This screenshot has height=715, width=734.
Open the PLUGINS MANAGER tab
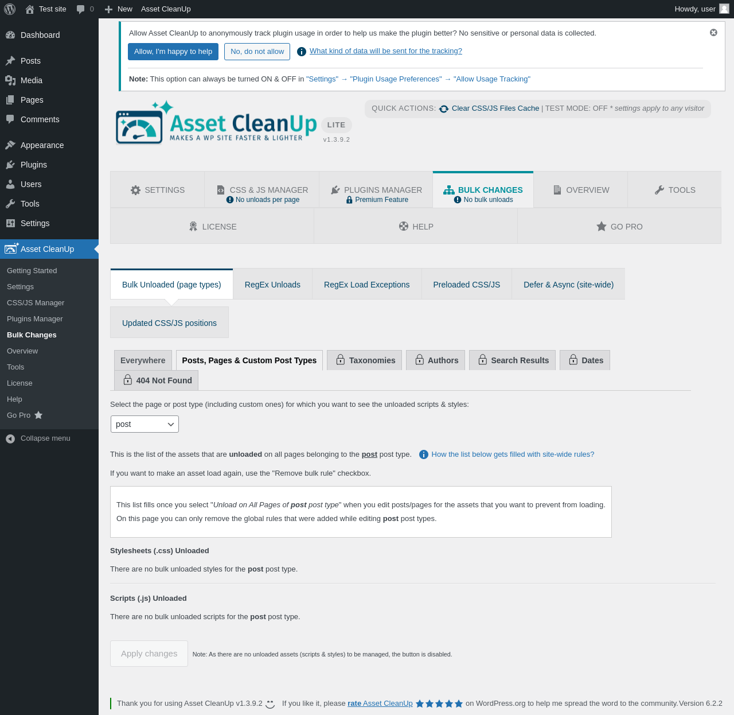tap(376, 190)
